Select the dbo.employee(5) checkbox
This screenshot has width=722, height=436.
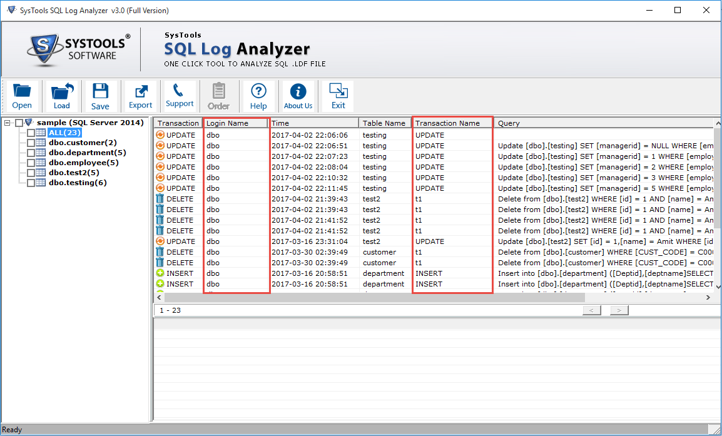(31, 163)
